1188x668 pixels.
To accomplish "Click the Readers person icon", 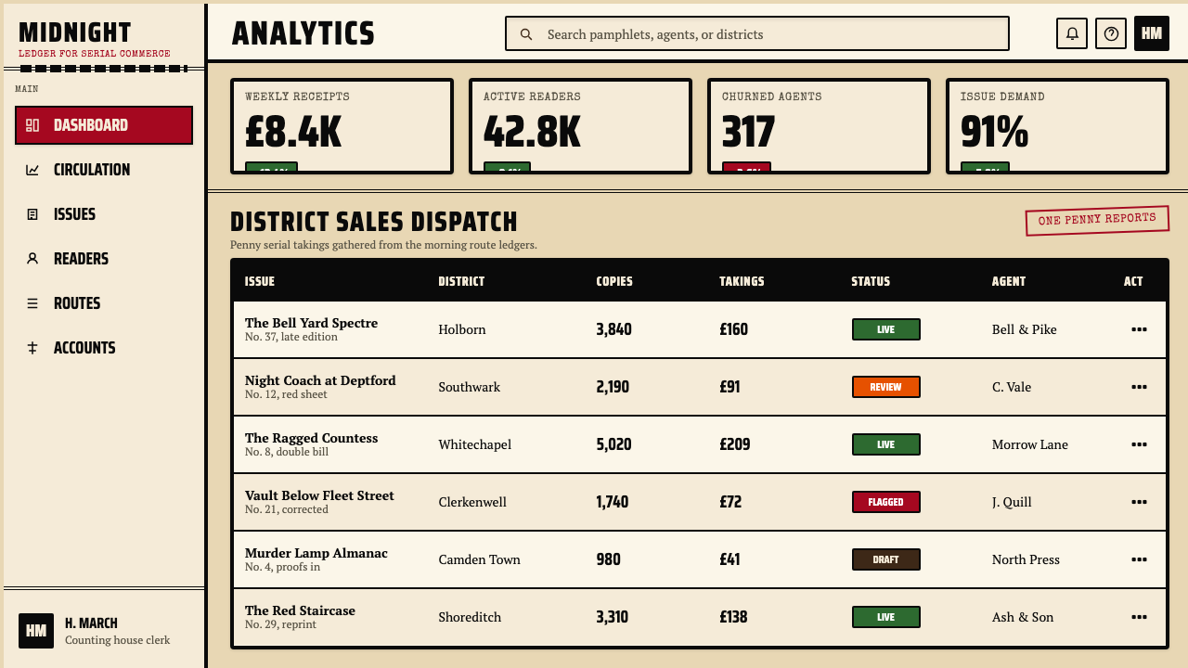I will [32, 259].
